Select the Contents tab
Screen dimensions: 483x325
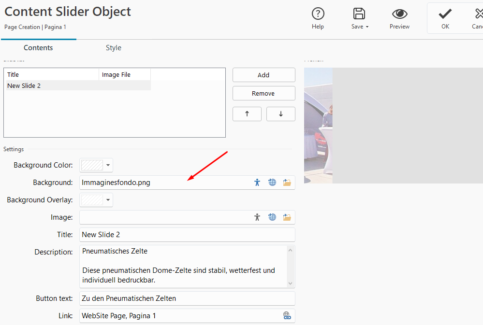coord(38,48)
